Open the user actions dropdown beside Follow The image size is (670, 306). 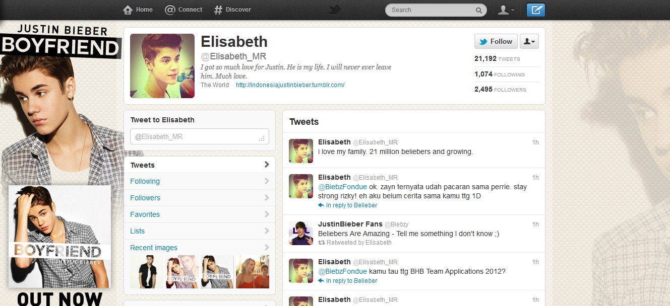click(x=529, y=41)
